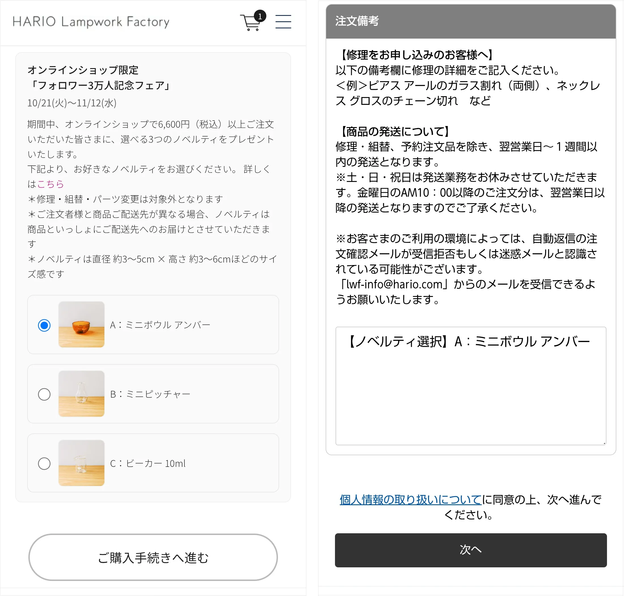The width and height of the screenshot is (624, 596).
Task: Select radio button C: ビーカー 10ml
Action: [45, 463]
